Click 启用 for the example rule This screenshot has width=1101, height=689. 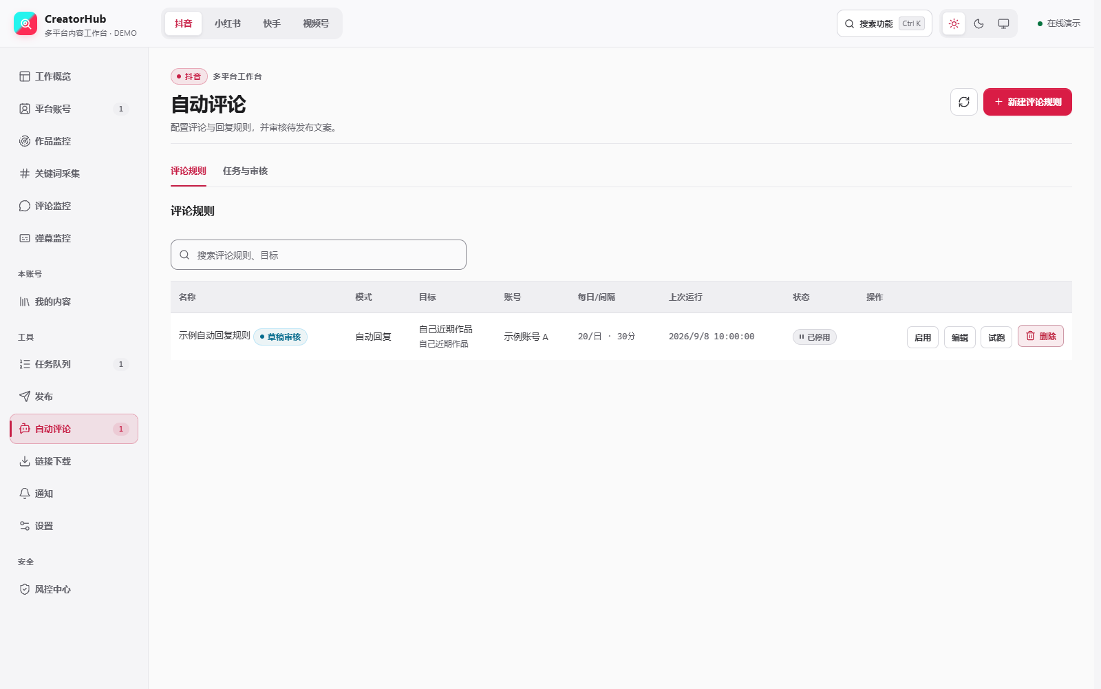pos(923,337)
